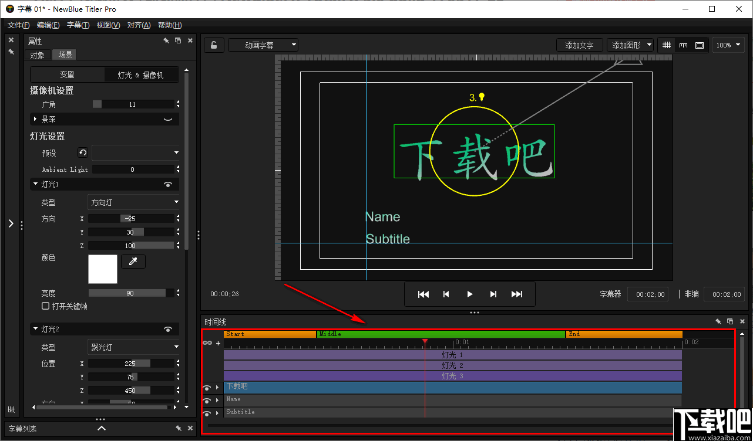
Task: Hide the 下载吧 track with its eye icon
Action: click(x=207, y=388)
